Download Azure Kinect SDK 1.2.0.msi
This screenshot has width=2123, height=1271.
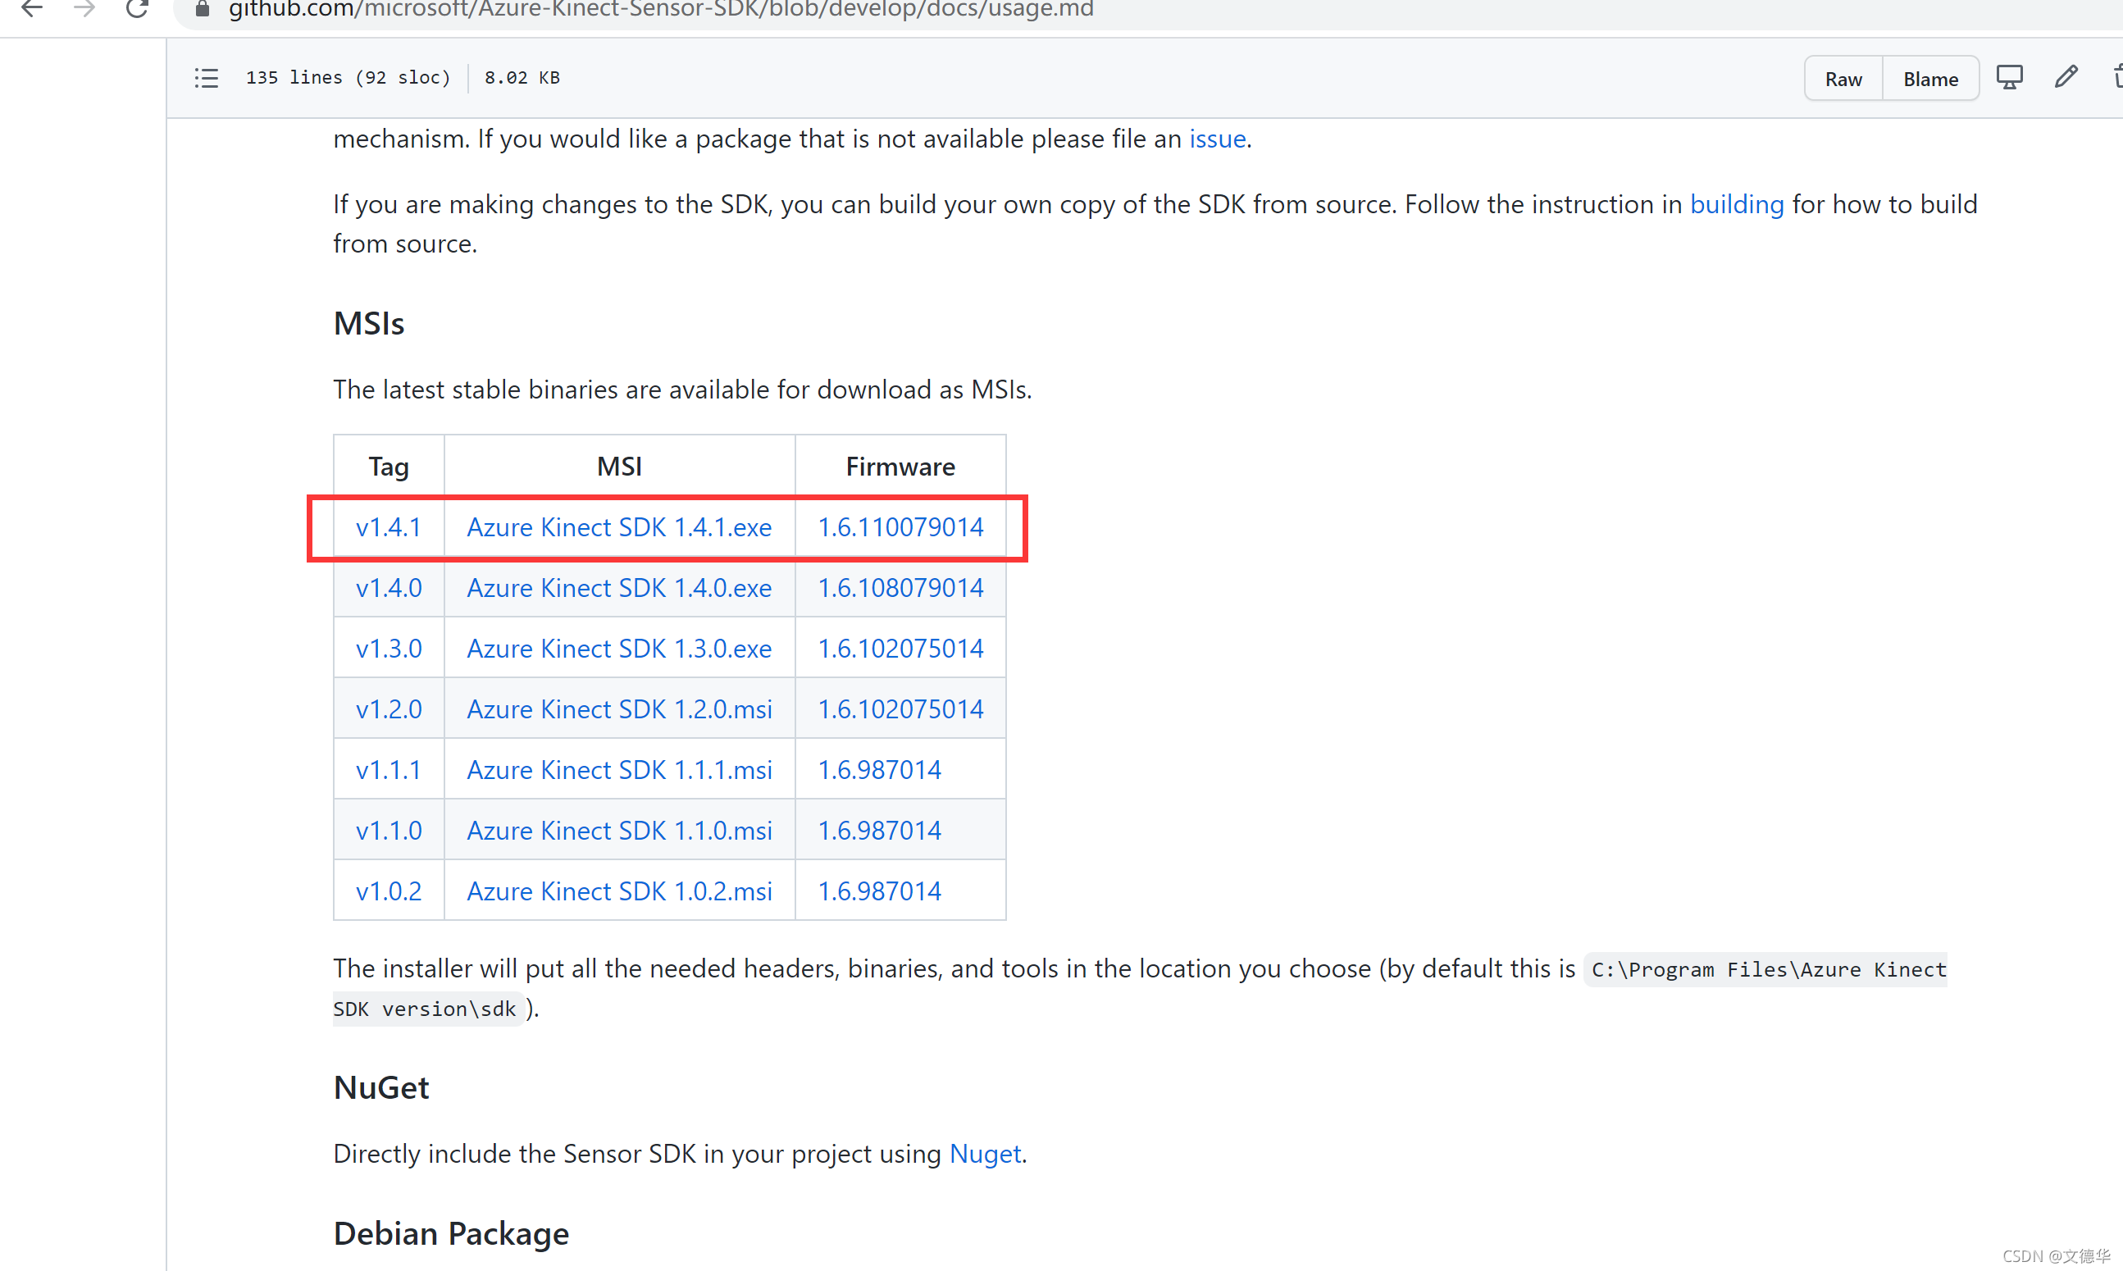pyautogui.click(x=619, y=710)
